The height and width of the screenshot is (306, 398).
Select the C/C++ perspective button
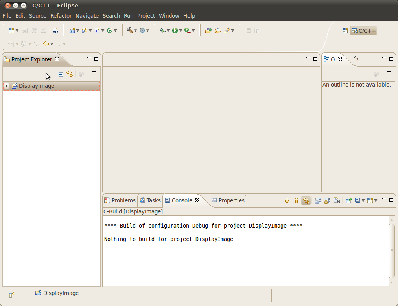point(364,31)
